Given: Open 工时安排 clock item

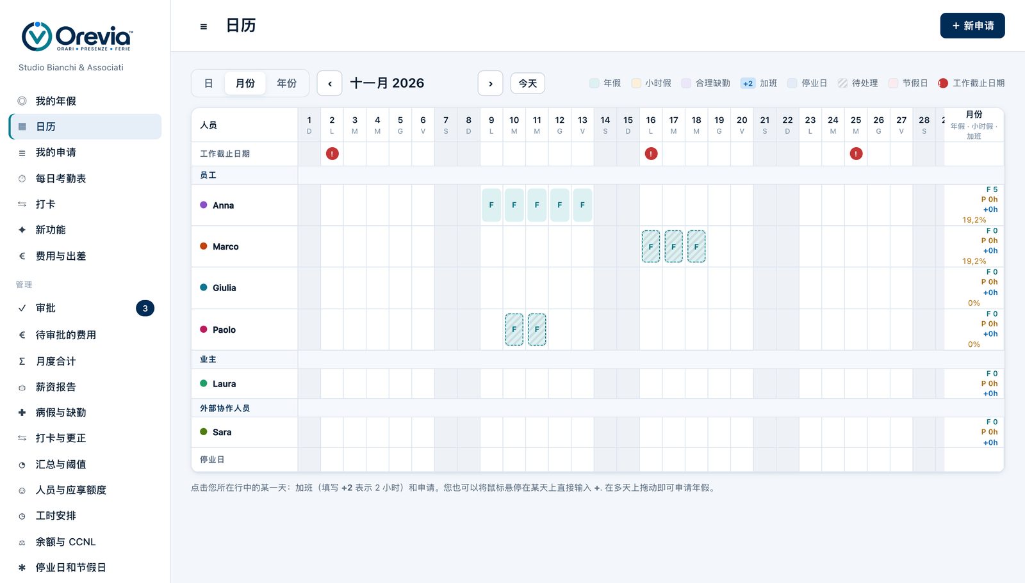Looking at the screenshot, I should [85, 516].
